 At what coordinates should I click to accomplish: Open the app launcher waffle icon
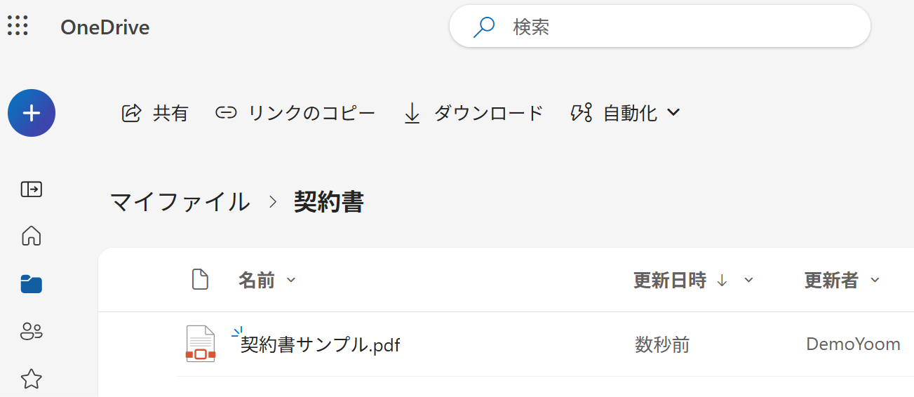coord(18,26)
